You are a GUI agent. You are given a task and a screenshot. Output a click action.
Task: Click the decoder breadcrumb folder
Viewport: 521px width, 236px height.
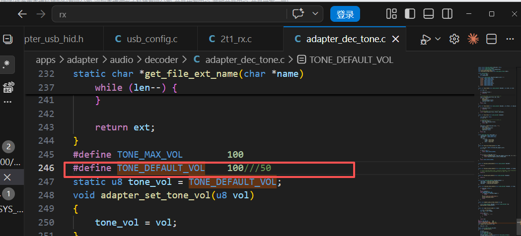coord(161,60)
